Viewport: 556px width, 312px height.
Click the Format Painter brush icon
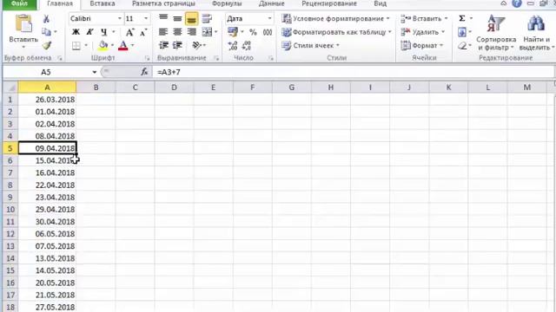(46, 46)
